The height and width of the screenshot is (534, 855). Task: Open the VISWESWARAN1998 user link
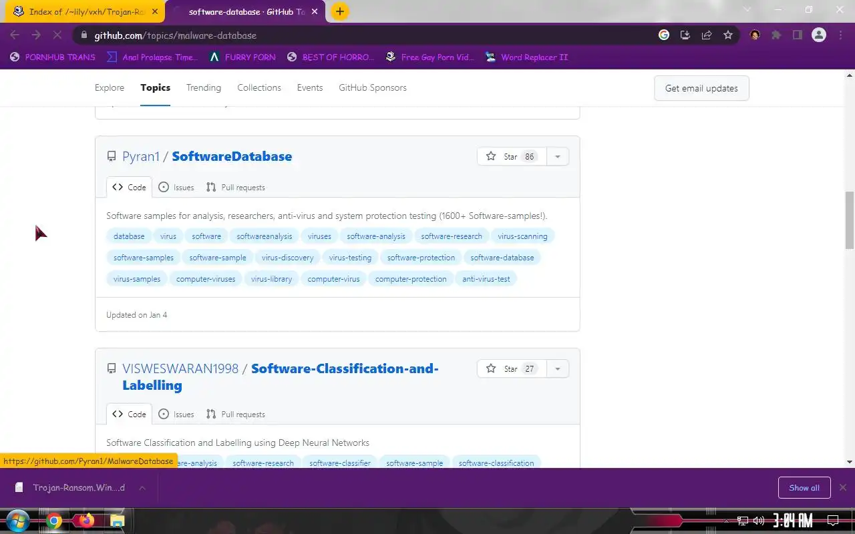[x=180, y=368]
